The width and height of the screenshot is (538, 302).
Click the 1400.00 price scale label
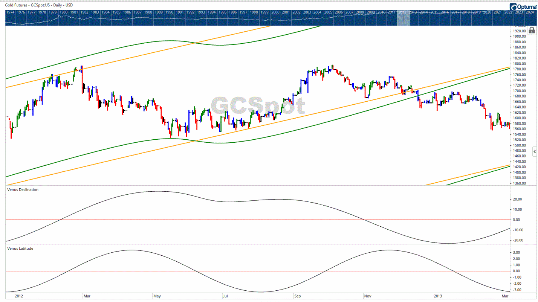[520, 172]
